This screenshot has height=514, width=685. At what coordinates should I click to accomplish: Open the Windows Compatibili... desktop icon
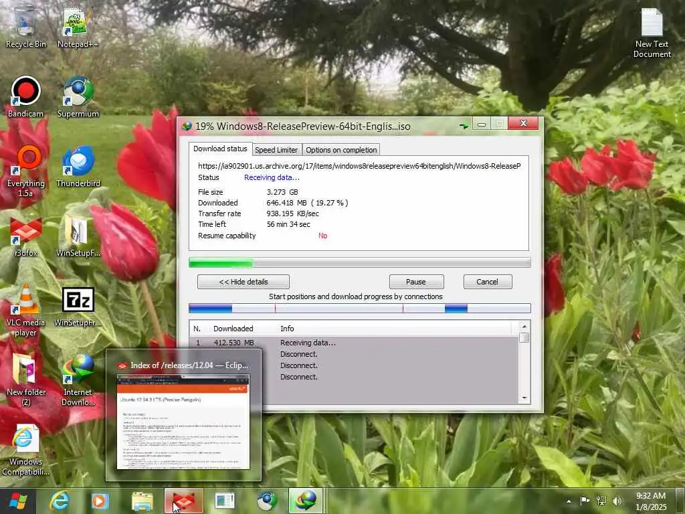click(x=25, y=450)
